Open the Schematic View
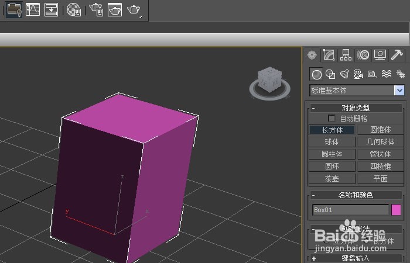Screen dimensions: 410x263 tap(52, 10)
